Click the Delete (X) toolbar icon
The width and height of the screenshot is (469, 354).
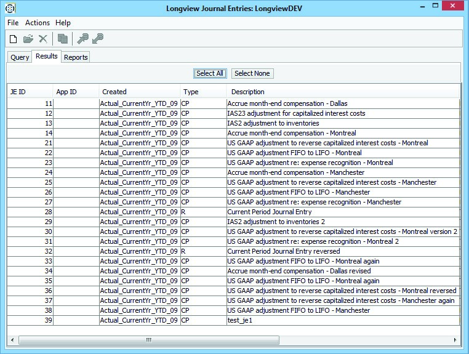(x=43, y=39)
